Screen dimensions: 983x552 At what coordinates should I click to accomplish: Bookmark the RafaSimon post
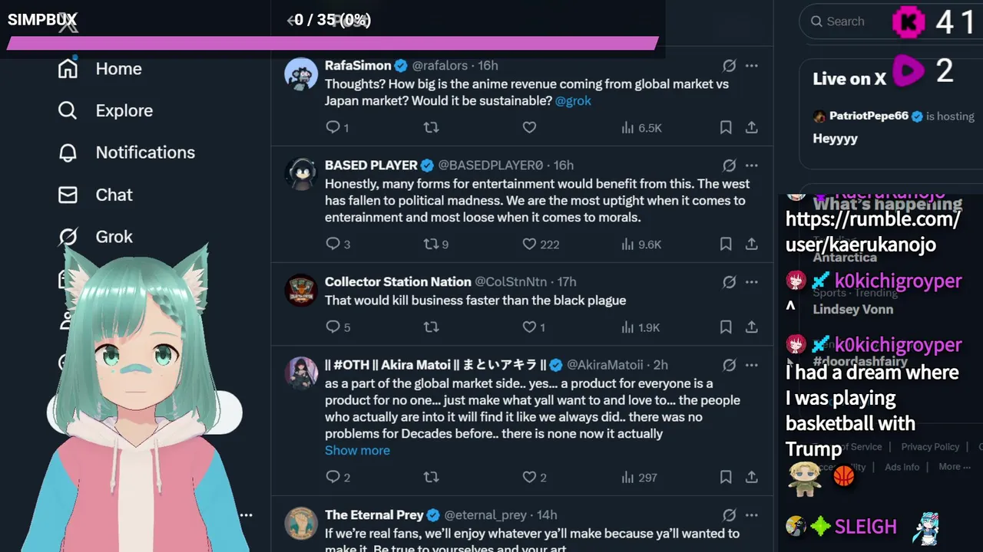click(x=726, y=128)
